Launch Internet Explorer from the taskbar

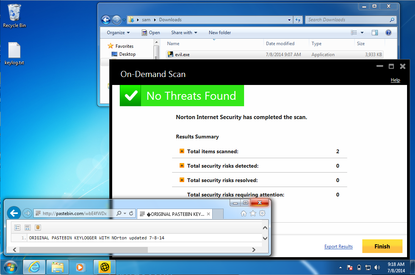[34, 267]
